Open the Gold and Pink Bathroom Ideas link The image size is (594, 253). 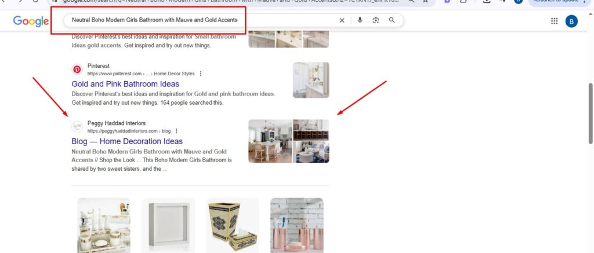[x=125, y=84]
